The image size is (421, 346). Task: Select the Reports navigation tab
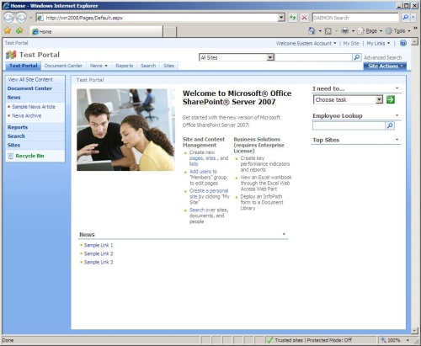tap(125, 66)
